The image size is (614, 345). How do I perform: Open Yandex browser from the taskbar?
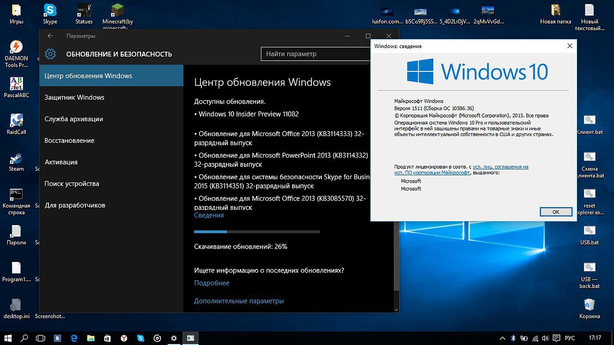click(x=124, y=338)
